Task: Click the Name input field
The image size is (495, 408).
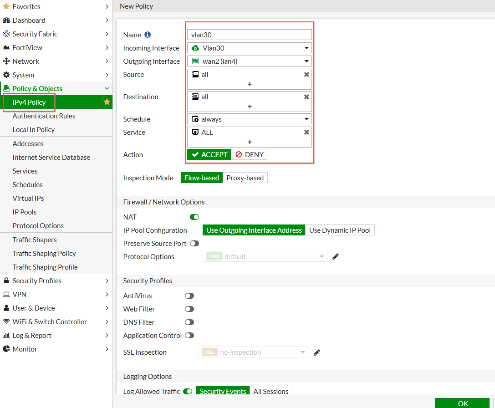Action: (x=250, y=35)
